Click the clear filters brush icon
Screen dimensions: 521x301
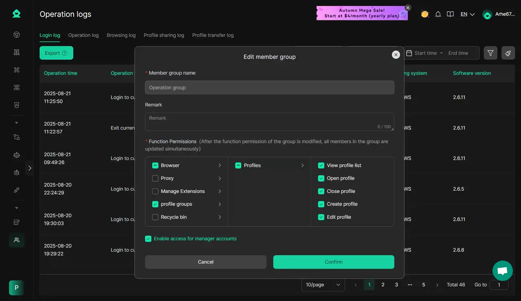508,53
